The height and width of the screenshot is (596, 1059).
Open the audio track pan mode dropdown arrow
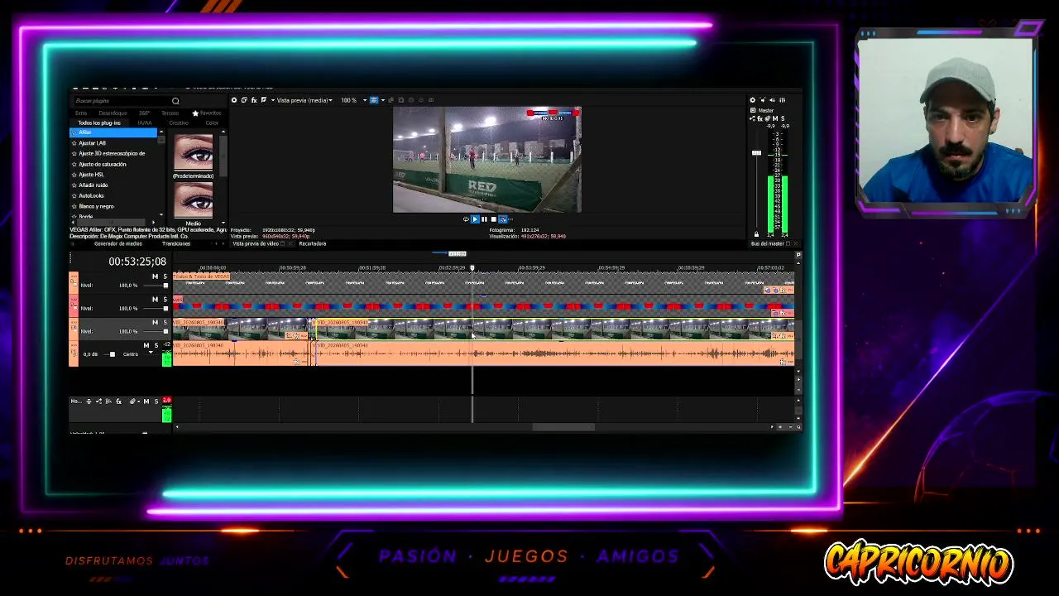(151, 353)
